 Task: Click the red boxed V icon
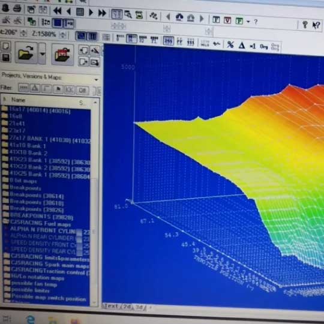227,20
